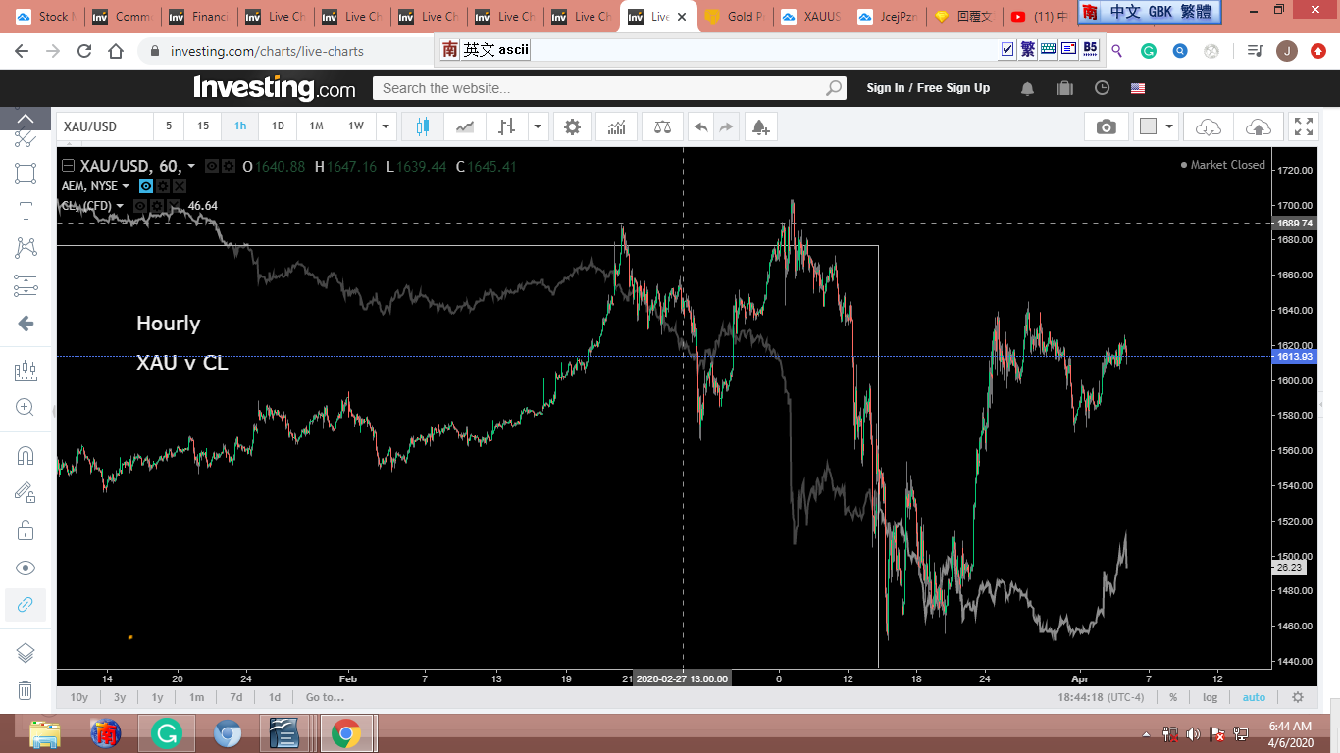Switch to the 1D timeframe

pos(278,126)
